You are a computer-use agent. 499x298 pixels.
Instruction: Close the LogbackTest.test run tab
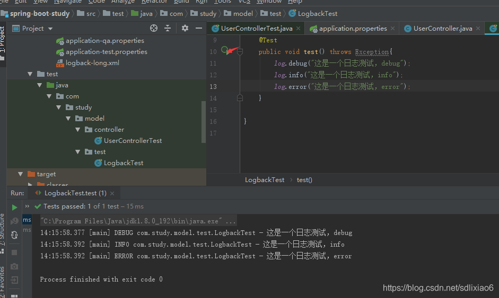tap(112, 193)
